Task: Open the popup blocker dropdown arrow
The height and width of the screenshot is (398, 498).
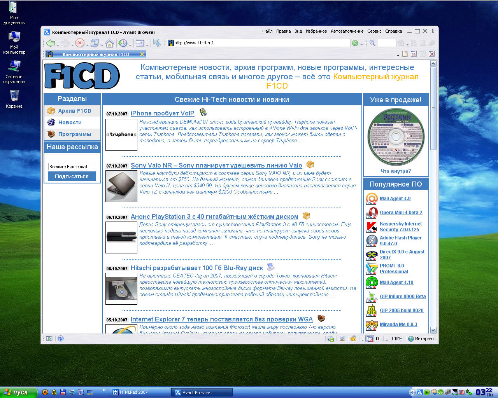Action: pos(363,340)
